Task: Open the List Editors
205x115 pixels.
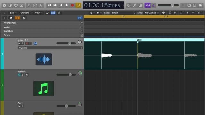Action: (x=183, y=5)
